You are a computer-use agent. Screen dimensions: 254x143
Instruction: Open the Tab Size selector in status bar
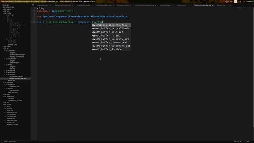(237, 142)
